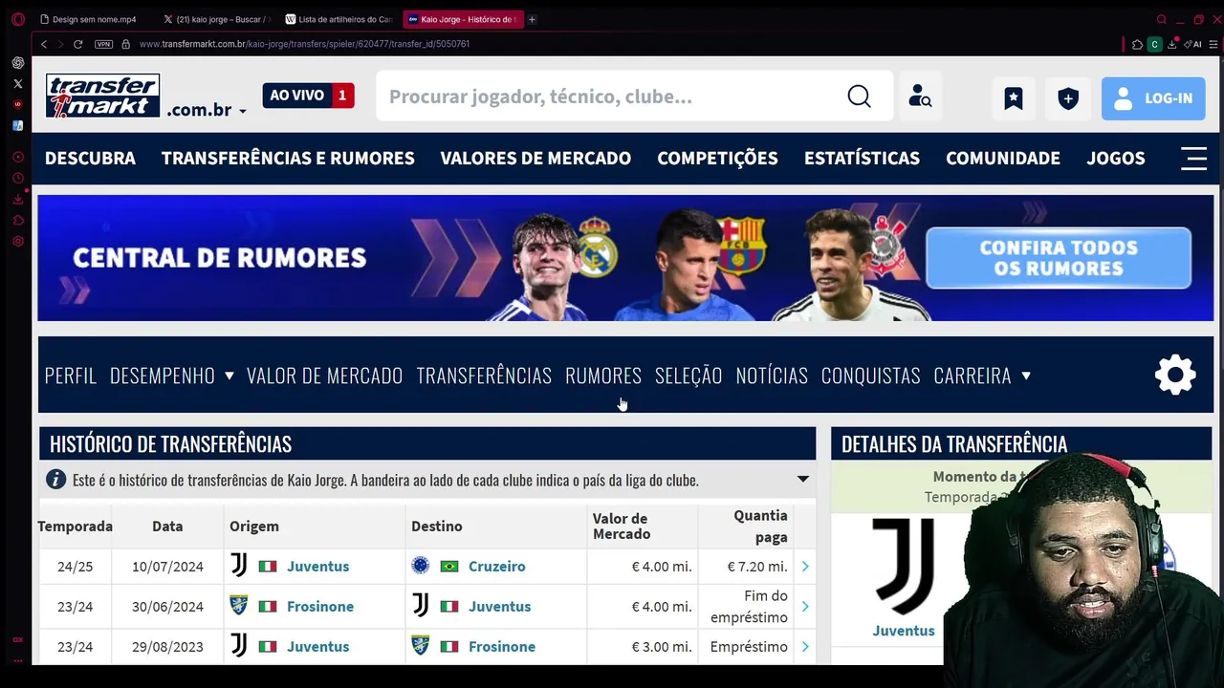The width and height of the screenshot is (1224, 688).
Task: Open a new tab with plus button
Action: coord(532,19)
